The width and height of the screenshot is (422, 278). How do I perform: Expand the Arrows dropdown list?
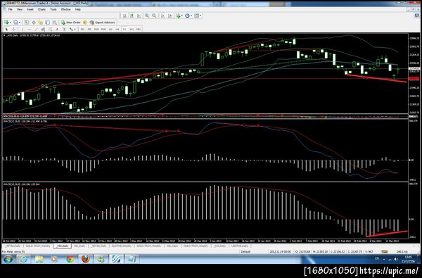point(75,29)
